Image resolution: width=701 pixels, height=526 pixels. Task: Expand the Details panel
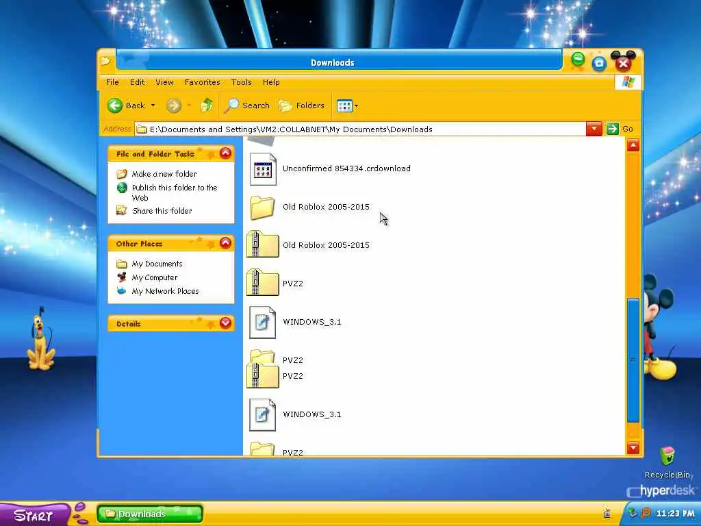click(x=226, y=323)
